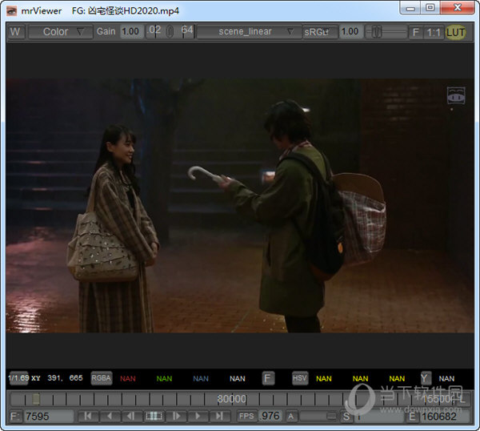The height and width of the screenshot is (431, 480).
Task: Open the scene_linear colorspace dropdown
Action: pos(249,31)
